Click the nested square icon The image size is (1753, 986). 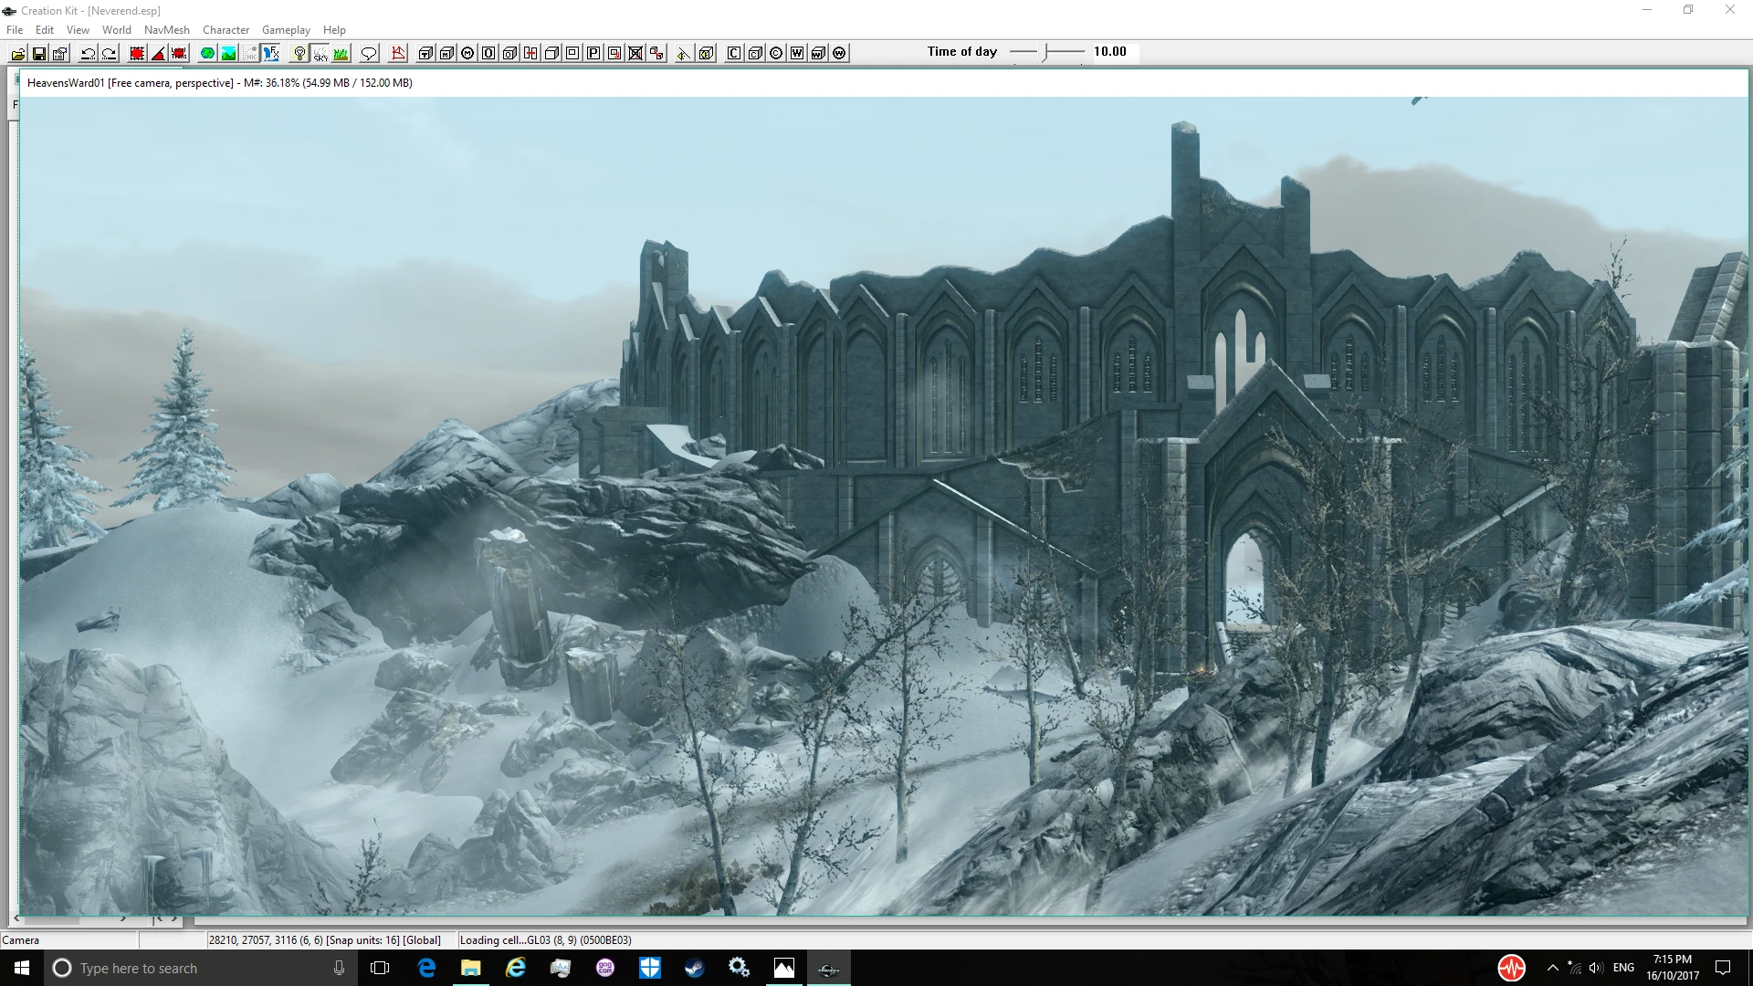pyautogui.click(x=572, y=53)
